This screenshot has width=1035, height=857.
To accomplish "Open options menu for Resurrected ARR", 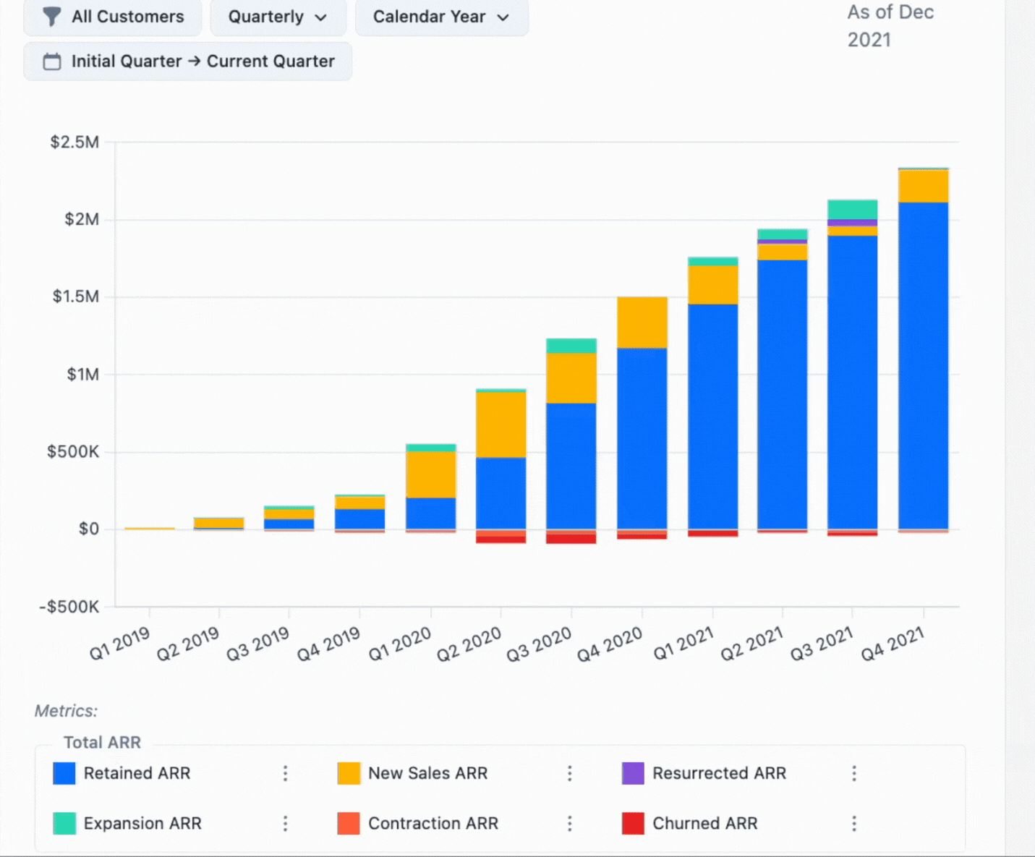I will click(853, 774).
